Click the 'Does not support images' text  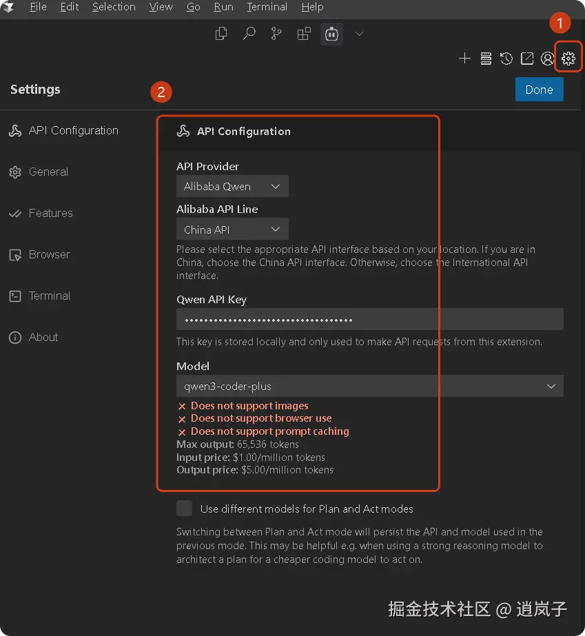click(x=249, y=406)
